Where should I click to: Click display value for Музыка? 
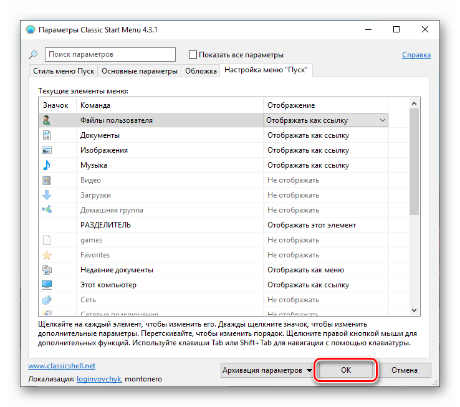click(x=309, y=165)
